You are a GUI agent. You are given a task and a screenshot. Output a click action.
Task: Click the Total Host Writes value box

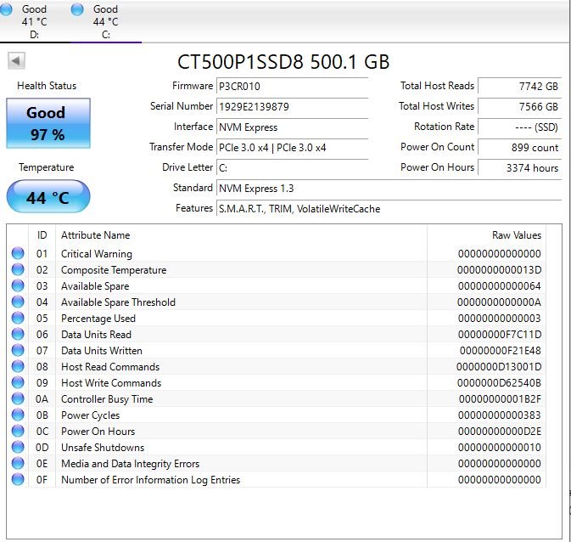click(x=519, y=106)
